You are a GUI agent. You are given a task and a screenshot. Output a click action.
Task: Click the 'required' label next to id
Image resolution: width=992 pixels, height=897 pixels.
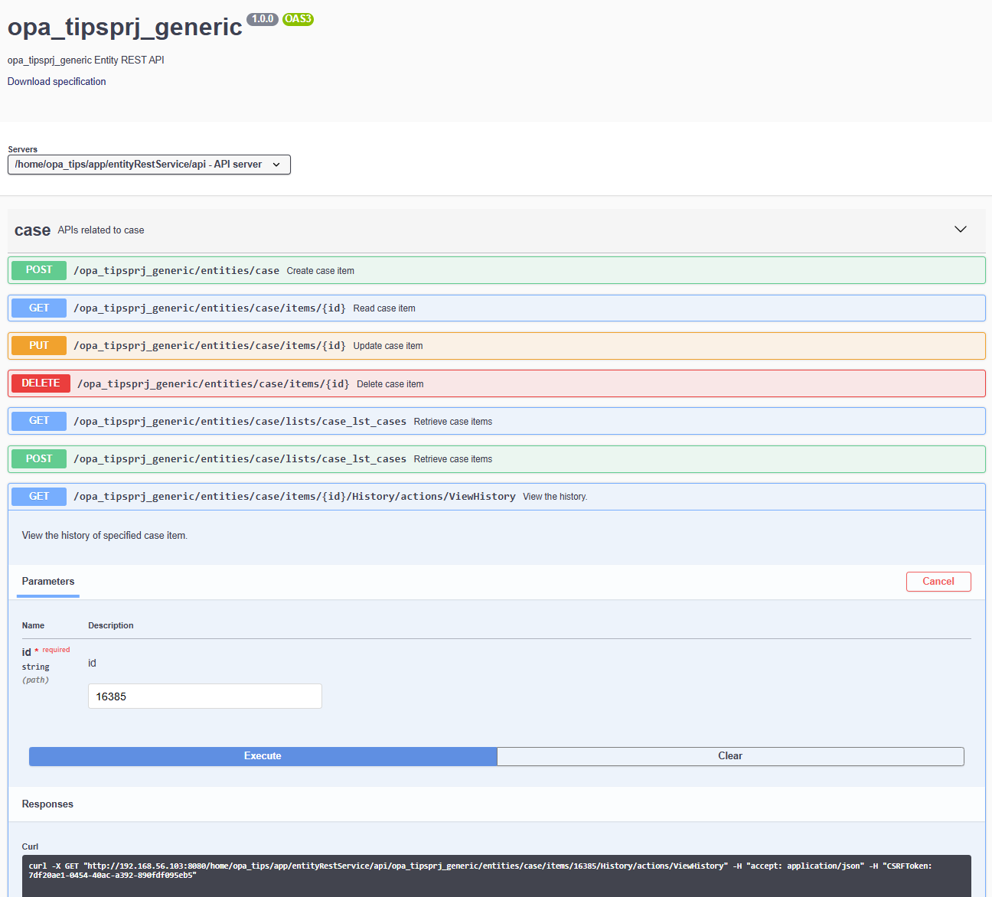(x=56, y=650)
